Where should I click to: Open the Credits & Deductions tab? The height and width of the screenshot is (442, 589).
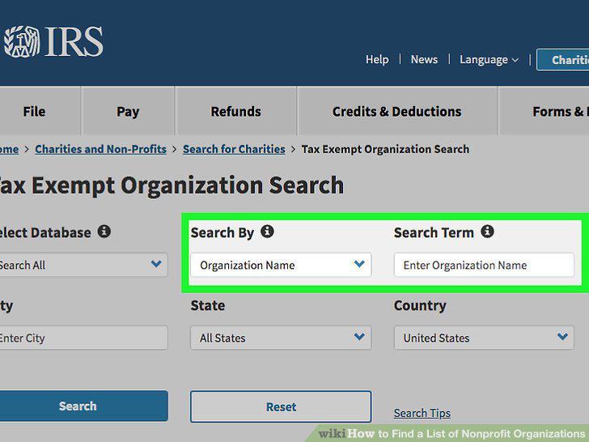(397, 111)
